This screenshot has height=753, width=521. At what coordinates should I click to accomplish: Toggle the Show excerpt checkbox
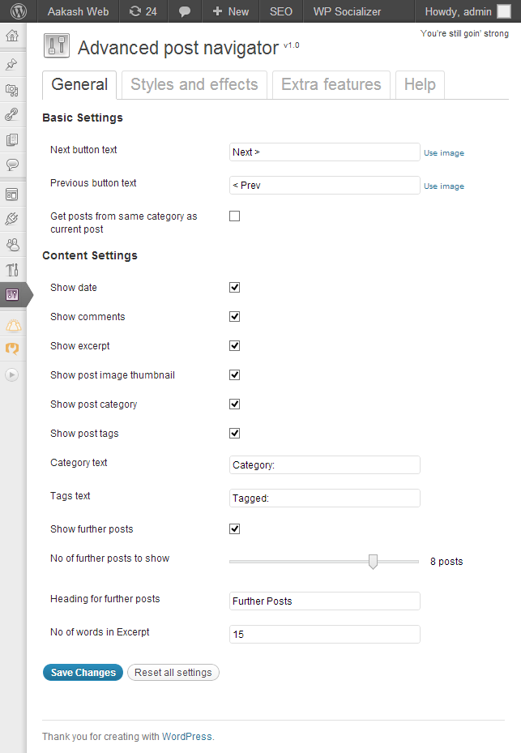click(x=235, y=346)
